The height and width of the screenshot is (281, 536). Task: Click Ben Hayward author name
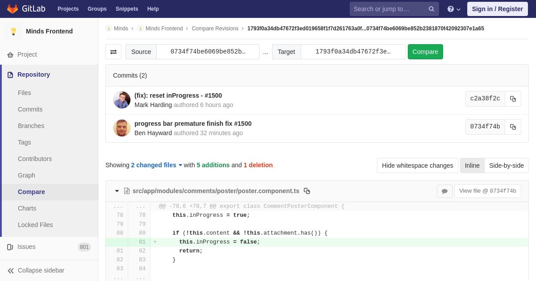click(153, 133)
